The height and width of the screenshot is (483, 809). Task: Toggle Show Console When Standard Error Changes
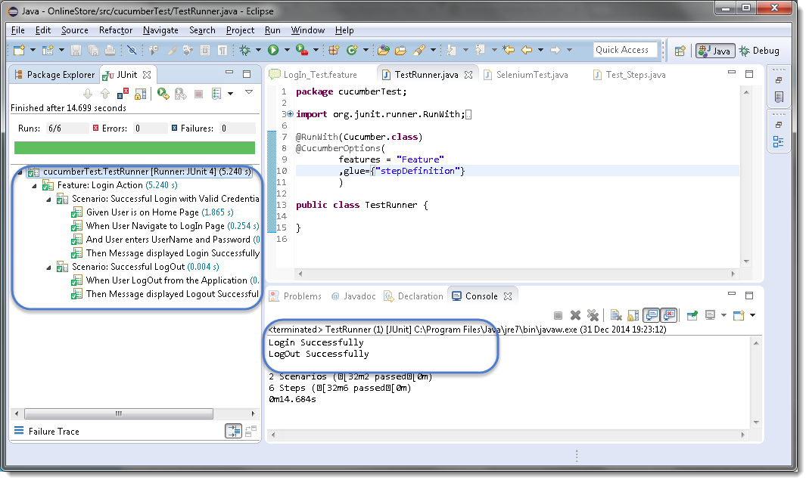click(669, 315)
